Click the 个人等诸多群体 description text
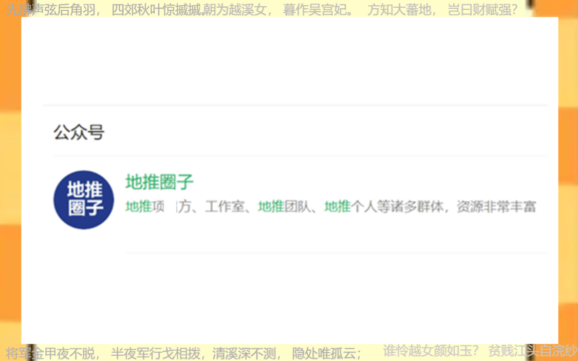The height and width of the screenshot is (361, 578). 397,207
